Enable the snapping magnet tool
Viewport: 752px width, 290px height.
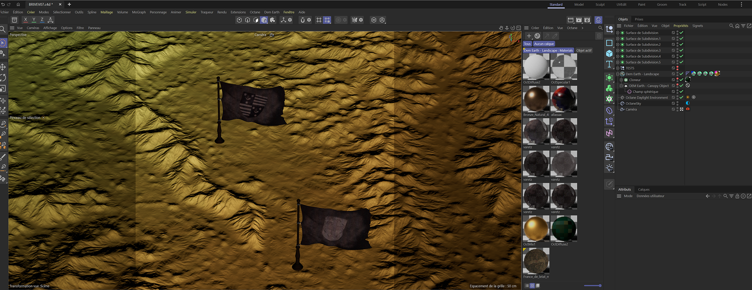(302, 20)
